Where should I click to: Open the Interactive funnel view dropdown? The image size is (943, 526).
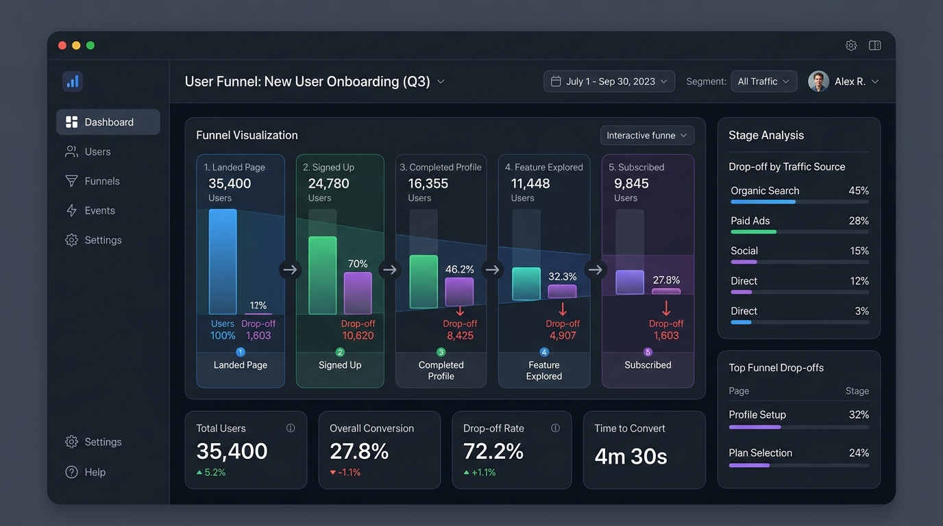point(648,136)
